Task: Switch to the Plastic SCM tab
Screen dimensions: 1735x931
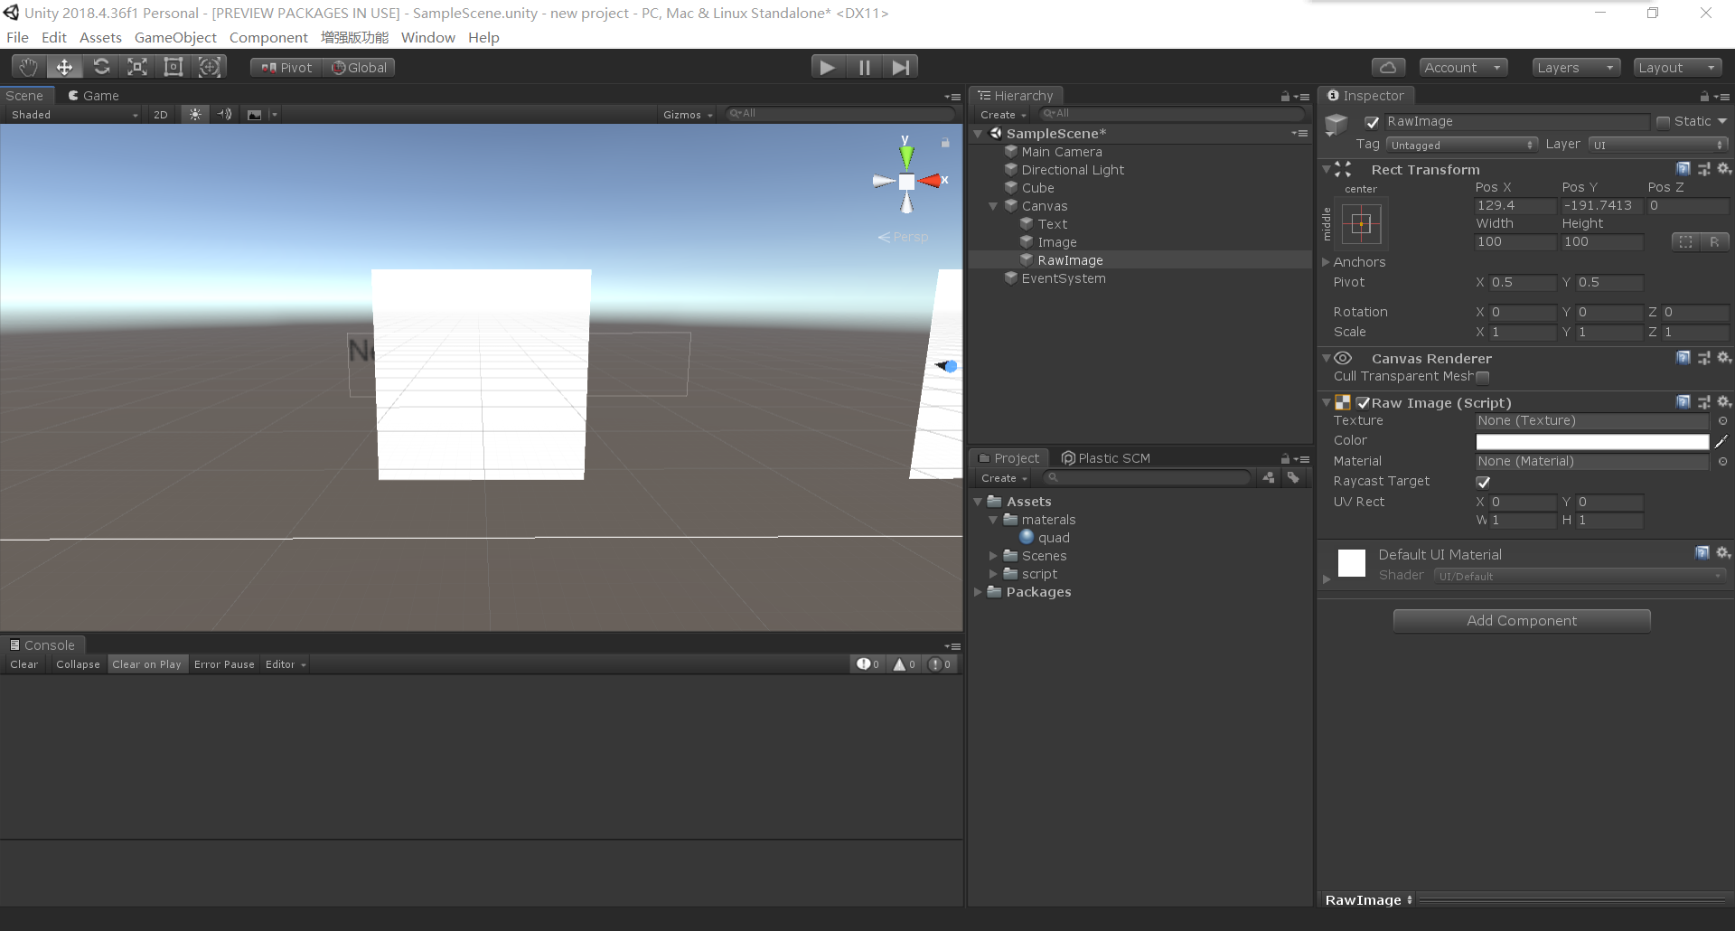Action: tap(1106, 458)
